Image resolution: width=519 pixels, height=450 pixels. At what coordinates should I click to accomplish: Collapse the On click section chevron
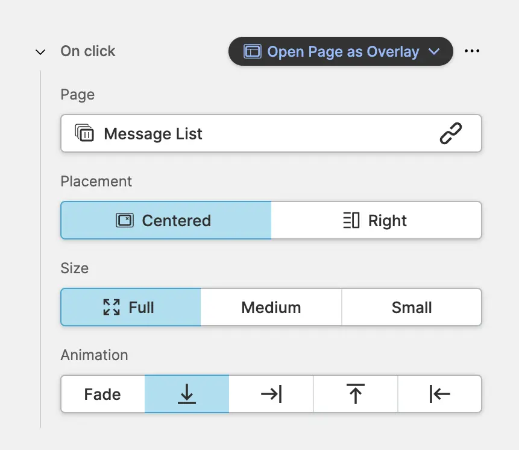click(40, 52)
